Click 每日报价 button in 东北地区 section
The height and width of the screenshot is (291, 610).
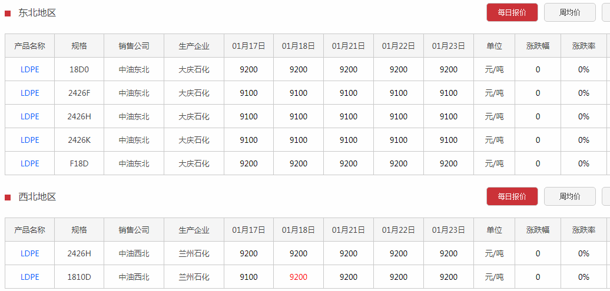point(512,12)
